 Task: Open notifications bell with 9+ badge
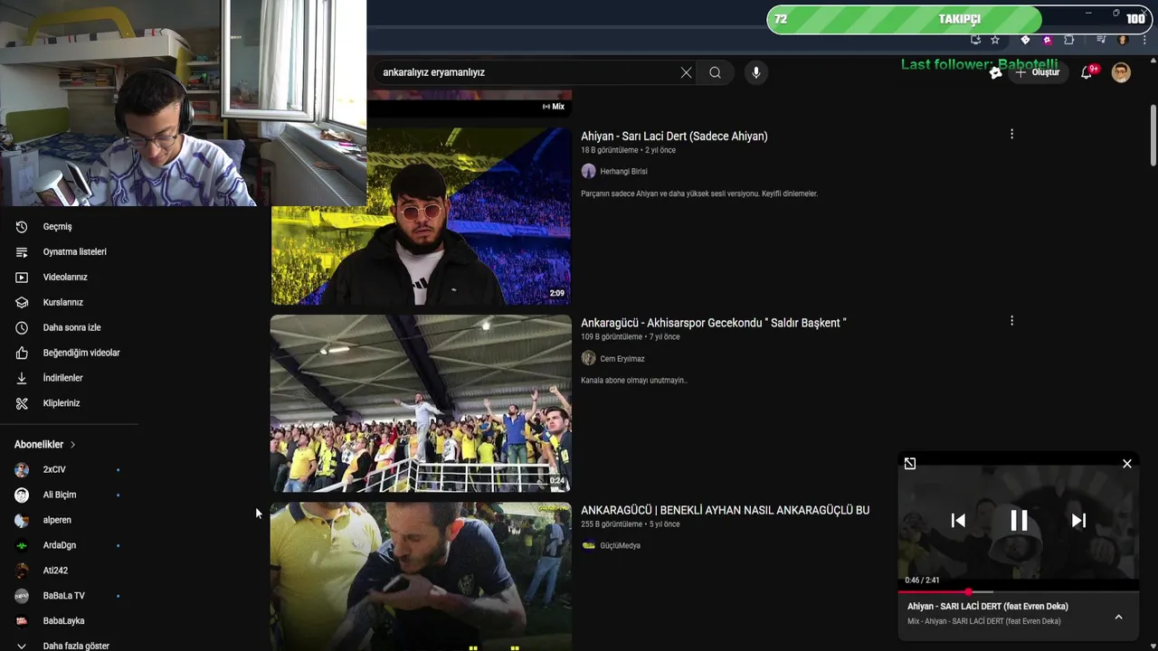1087,72
